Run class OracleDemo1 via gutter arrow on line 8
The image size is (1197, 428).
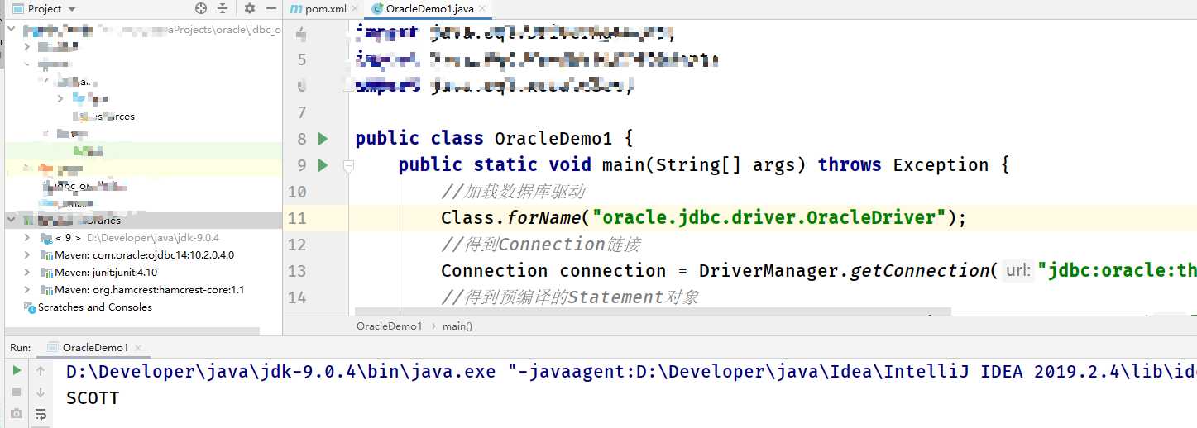click(323, 139)
